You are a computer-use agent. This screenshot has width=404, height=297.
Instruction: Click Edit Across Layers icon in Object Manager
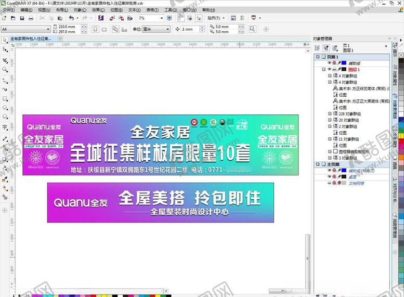(x=326, y=48)
